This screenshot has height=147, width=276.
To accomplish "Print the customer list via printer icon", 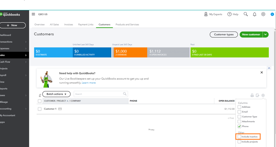I will [x=252, y=95].
